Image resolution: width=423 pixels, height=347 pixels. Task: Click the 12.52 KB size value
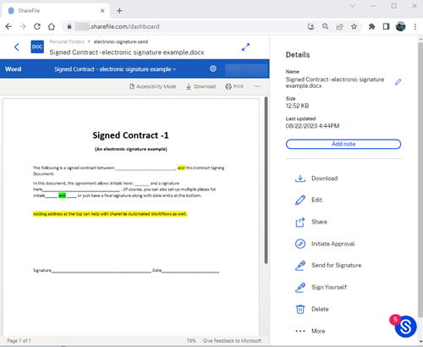point(297,106)
